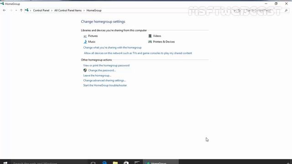Go back using the Back arrow

click(x=4, y=10)
